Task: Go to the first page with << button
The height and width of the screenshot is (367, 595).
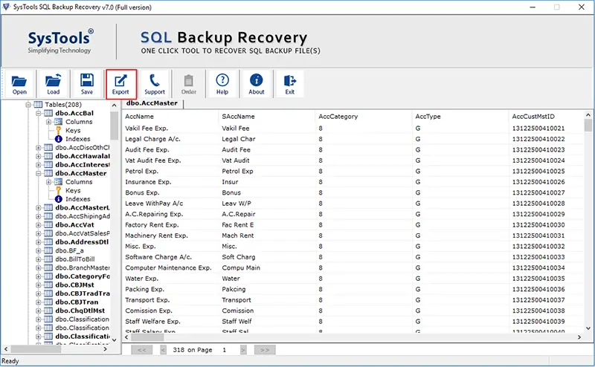Action: 141,350
